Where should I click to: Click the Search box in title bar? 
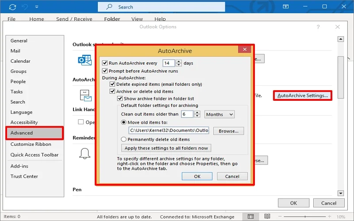tap(161, 7)
